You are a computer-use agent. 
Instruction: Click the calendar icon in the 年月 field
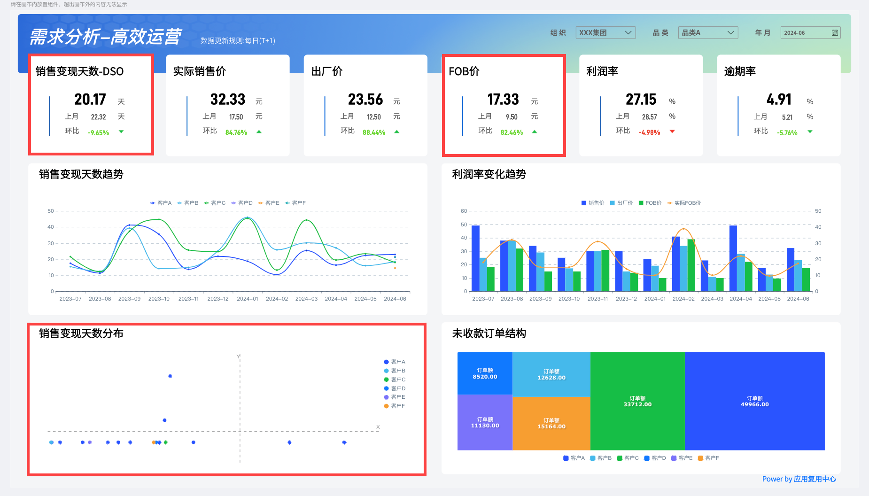[x=835, y=33]
